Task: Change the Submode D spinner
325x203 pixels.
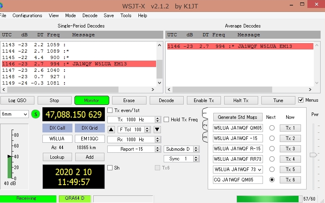Action: 196,149
